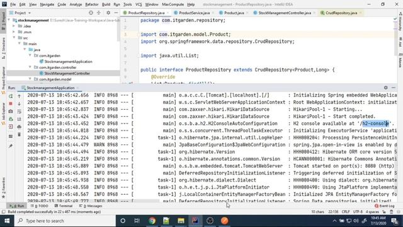Click the Run tool window button
Image resolution: width=403 pixels, height=227 pixels.
(x=17, y=206)
